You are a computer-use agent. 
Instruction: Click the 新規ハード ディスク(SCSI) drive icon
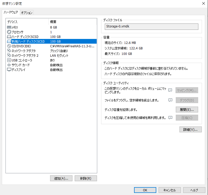[9, 42]
